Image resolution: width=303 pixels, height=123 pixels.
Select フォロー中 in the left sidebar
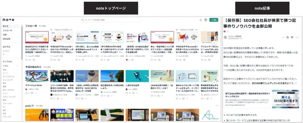pos(7,30)
